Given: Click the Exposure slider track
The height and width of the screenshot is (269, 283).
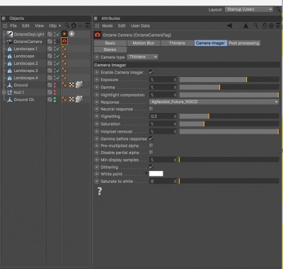Looking at the screenshot, I should pyautogui.click(x=229, y=80).
